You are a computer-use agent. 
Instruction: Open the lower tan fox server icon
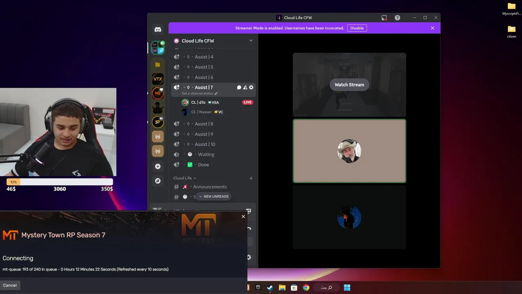click(x=158, y=151)
